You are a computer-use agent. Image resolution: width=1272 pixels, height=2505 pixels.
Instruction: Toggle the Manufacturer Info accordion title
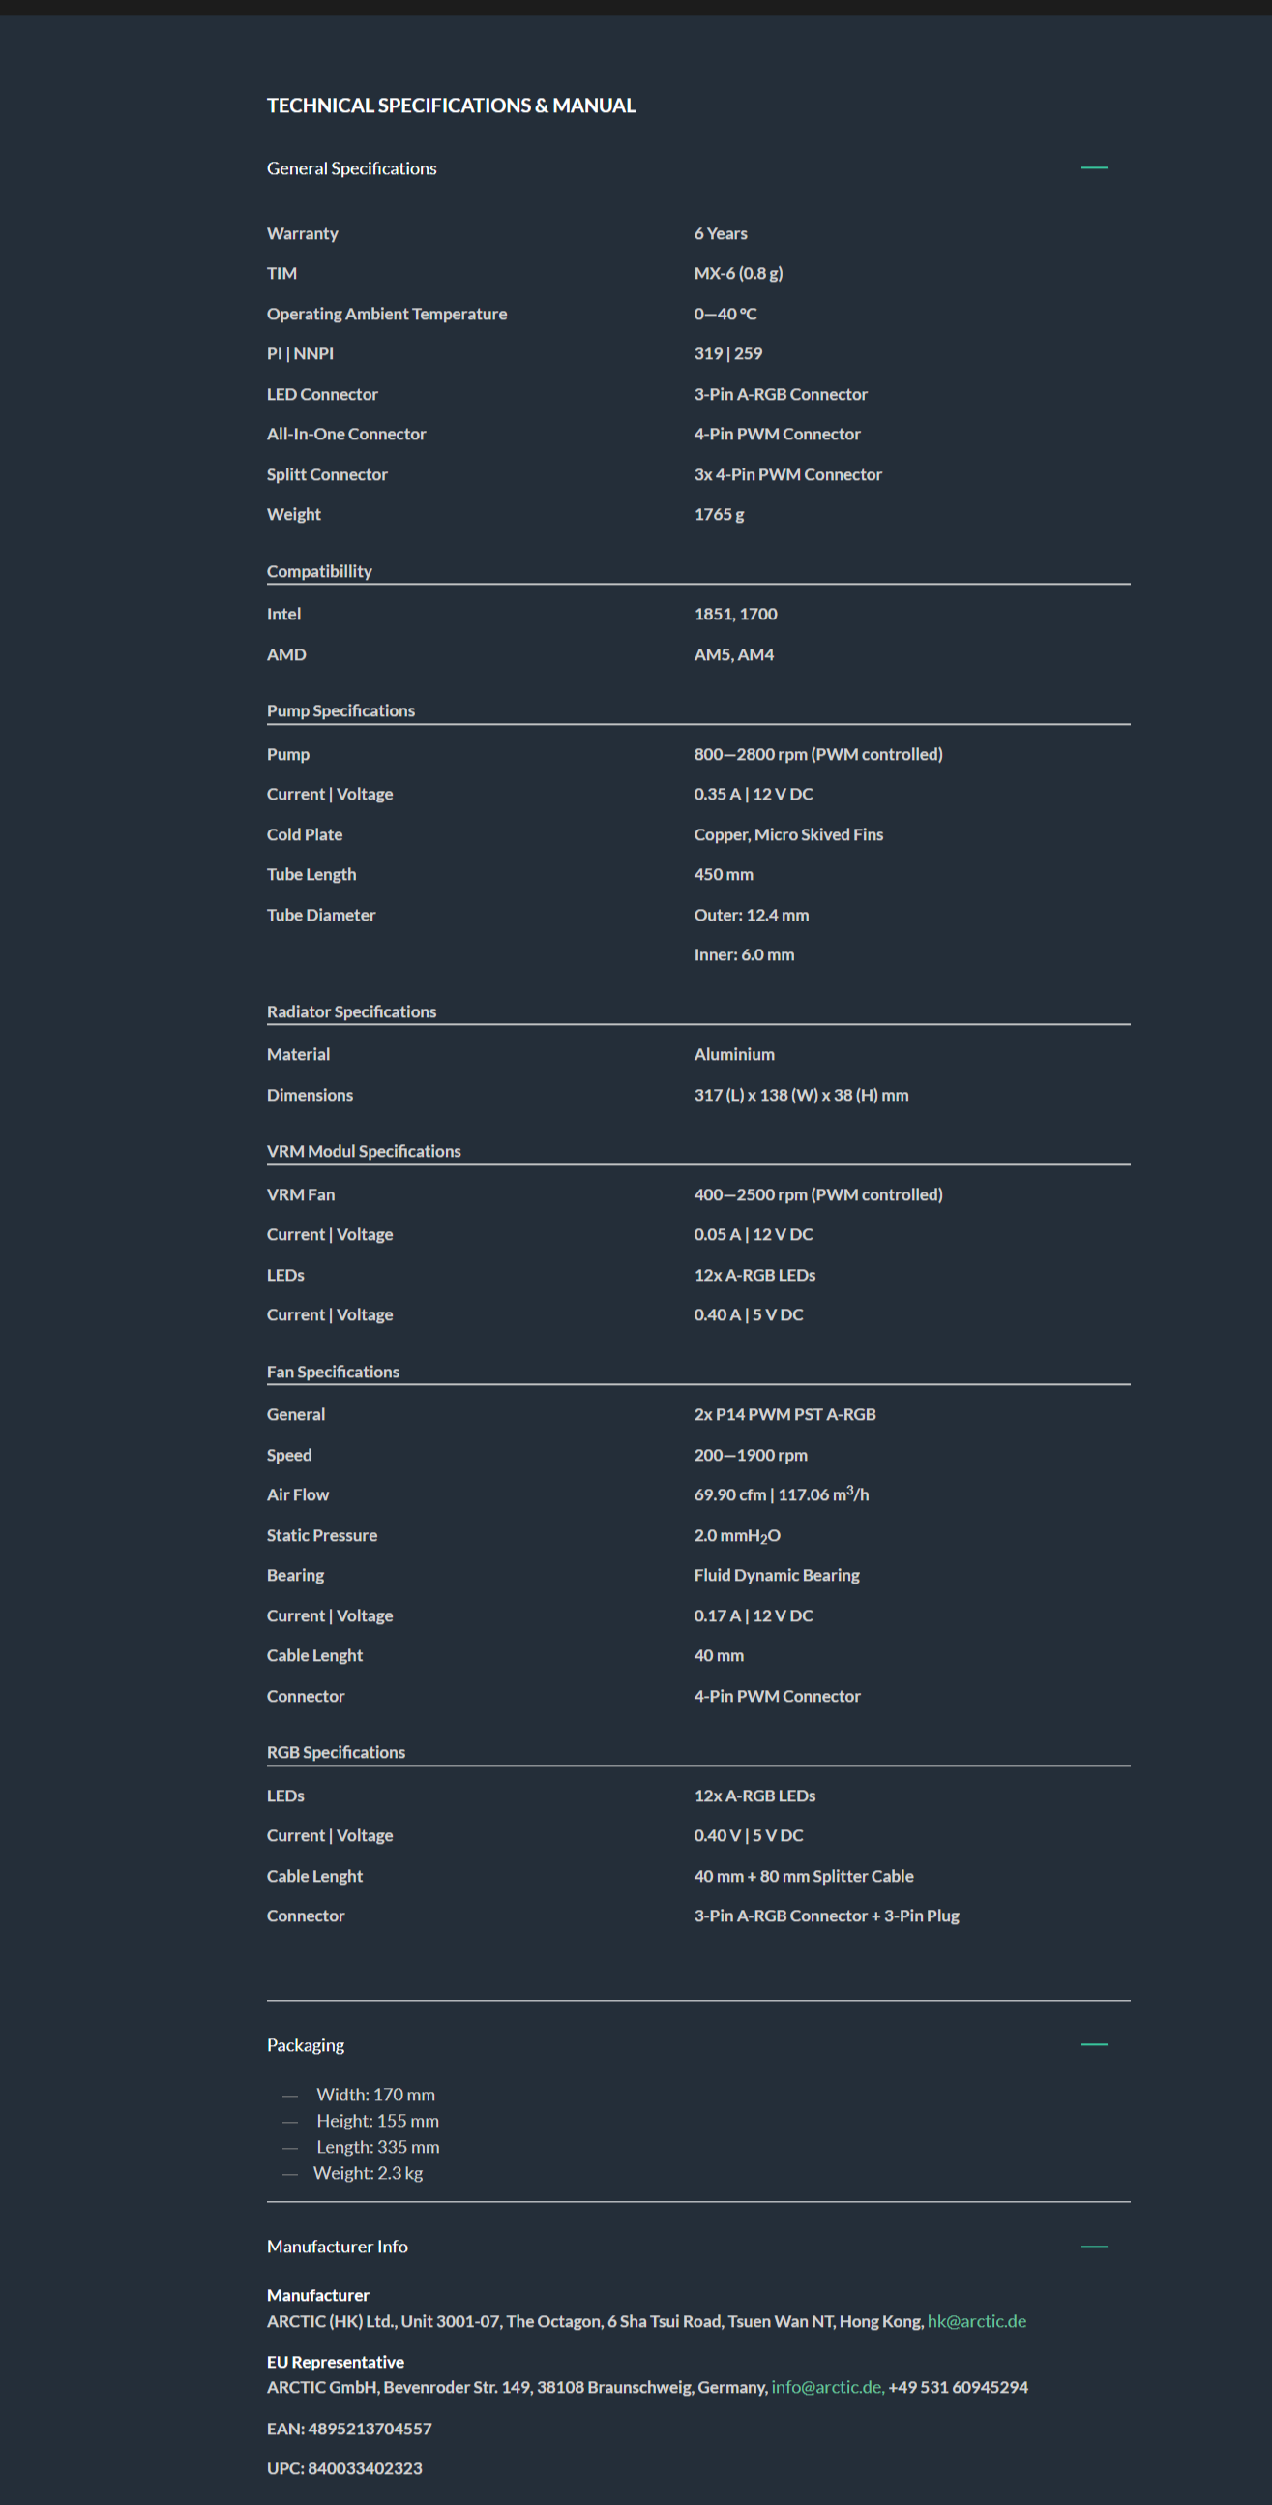338,2246
